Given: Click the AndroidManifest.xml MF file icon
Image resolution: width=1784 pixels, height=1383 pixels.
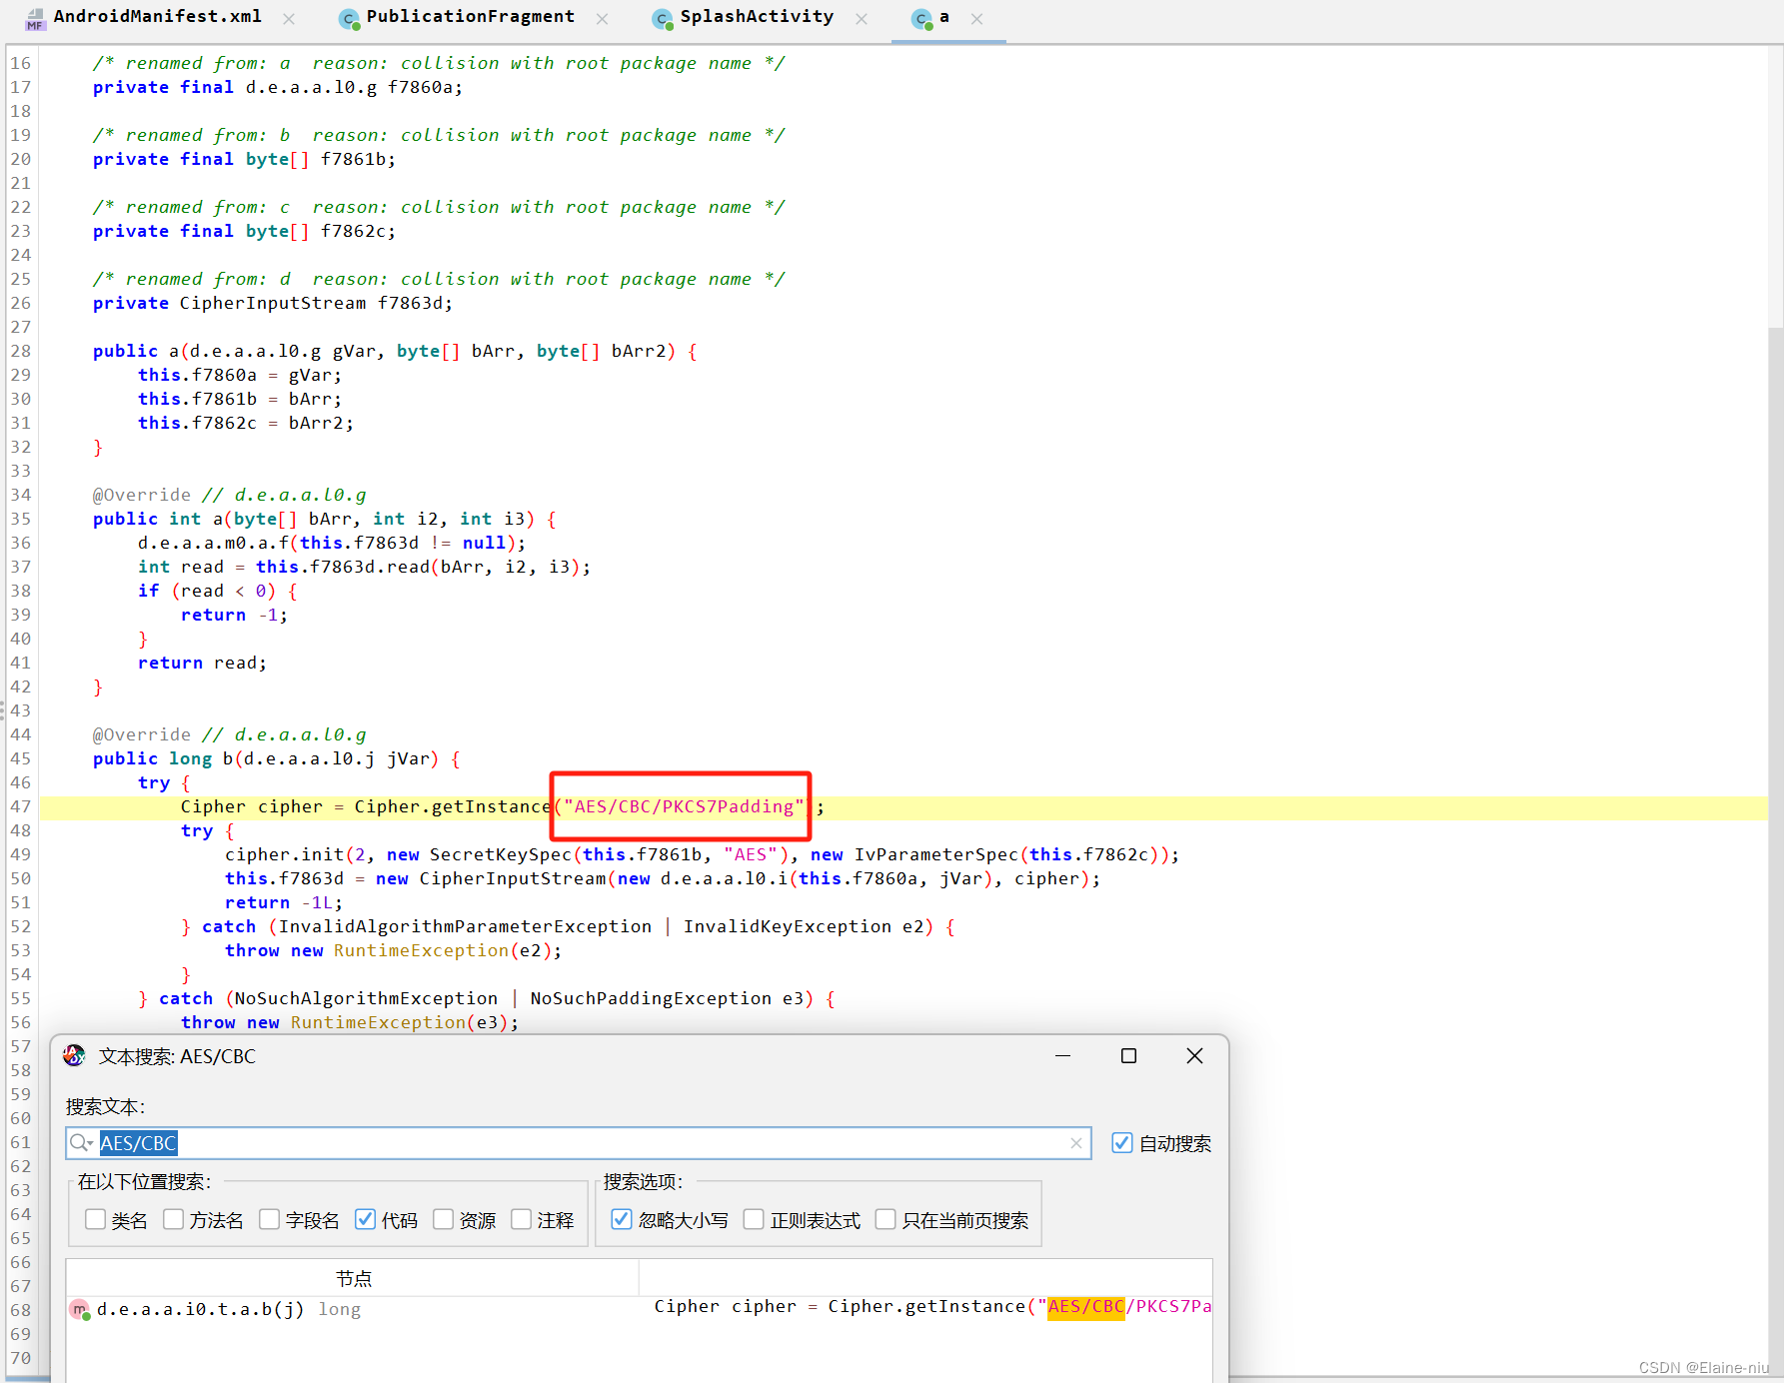Looking at the screenshot, I should pos(35,19).
